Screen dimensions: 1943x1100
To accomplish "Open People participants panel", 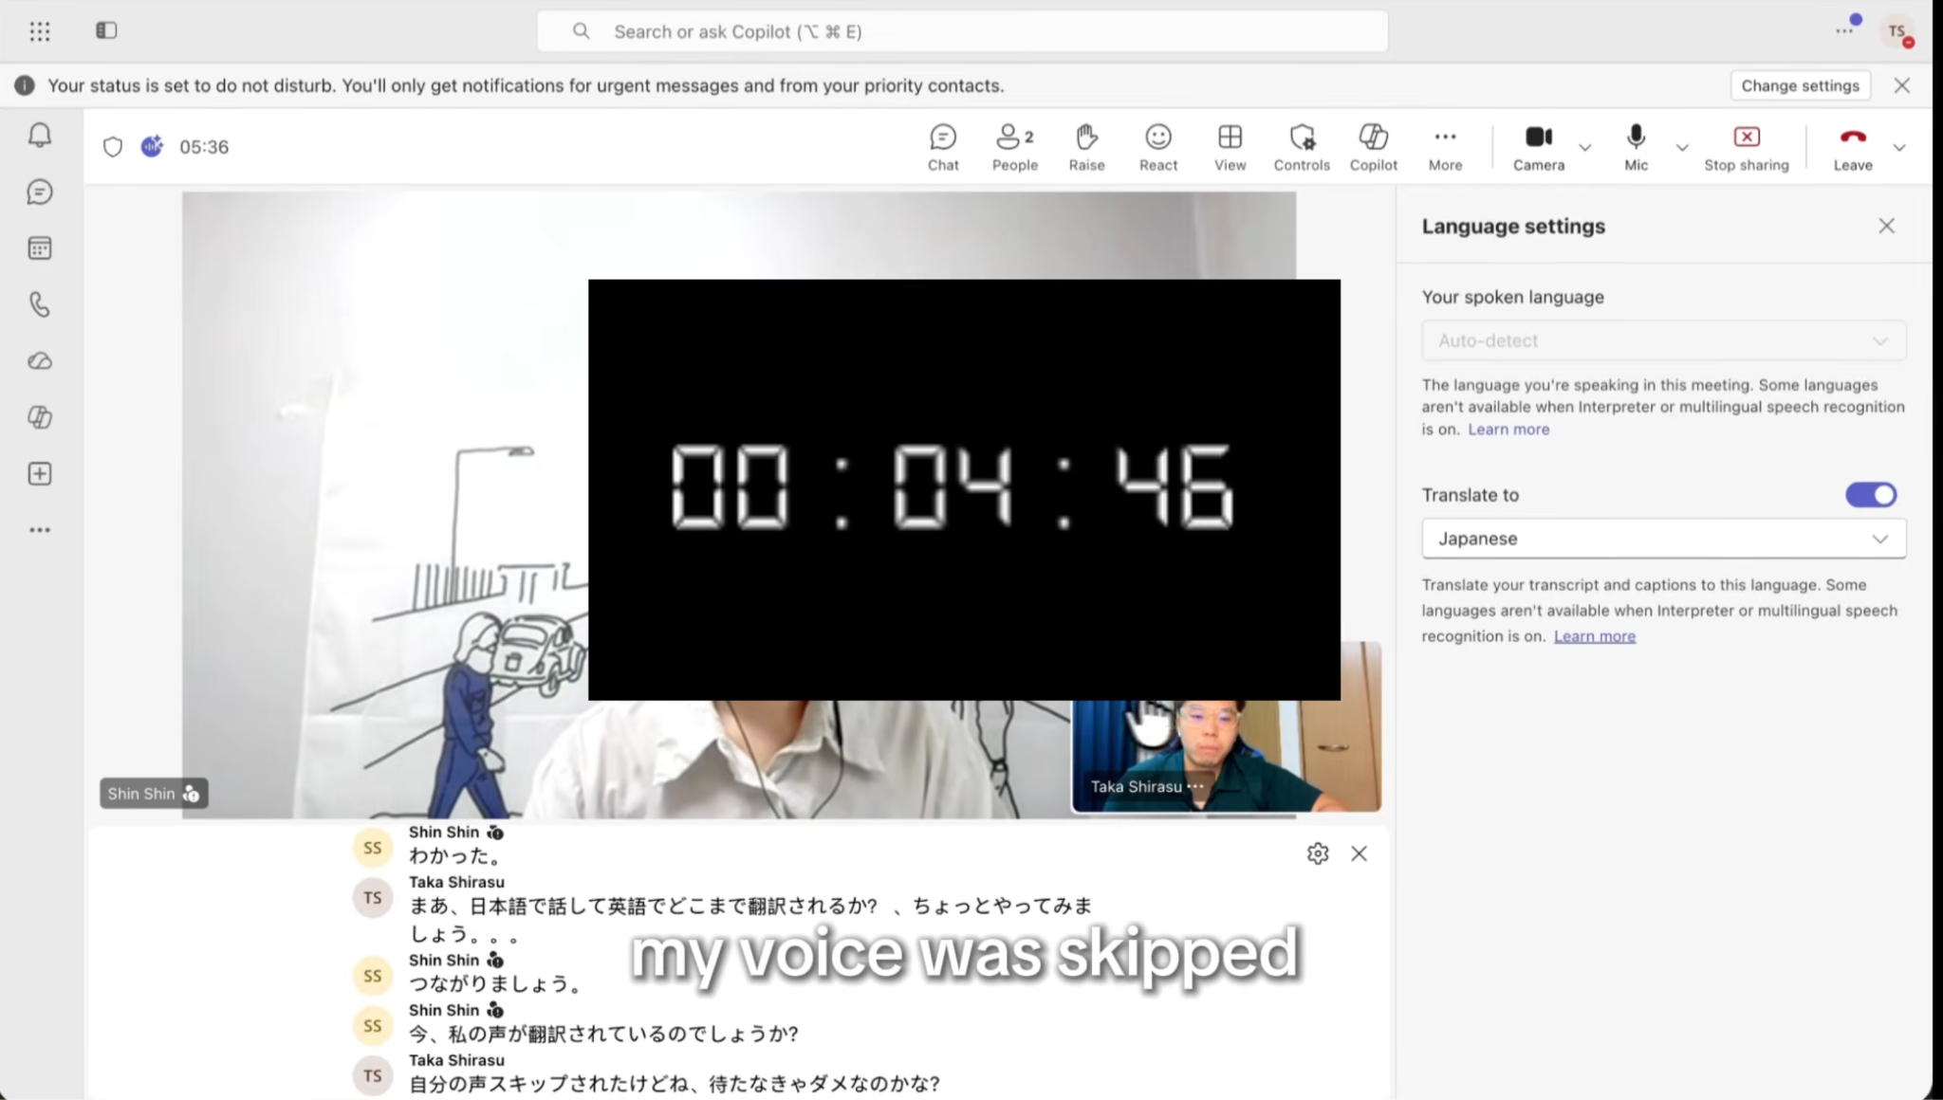I will tap(1015, 148).
